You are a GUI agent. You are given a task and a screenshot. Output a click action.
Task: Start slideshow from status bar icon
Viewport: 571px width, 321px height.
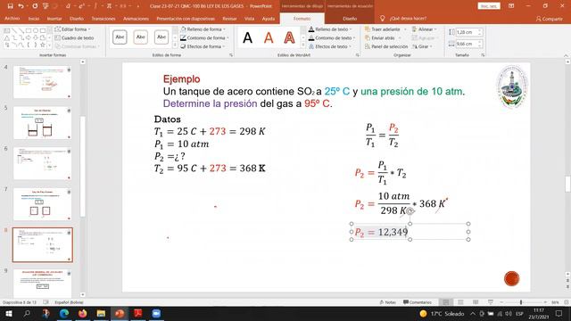tap(491, 302)
